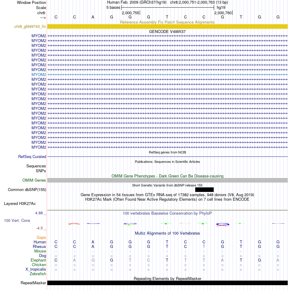Screen dimensions: 288x290
Task: Click the chr8:2,000,751-2,000,763 (13 bp) position text
Action: click(199, 2)
